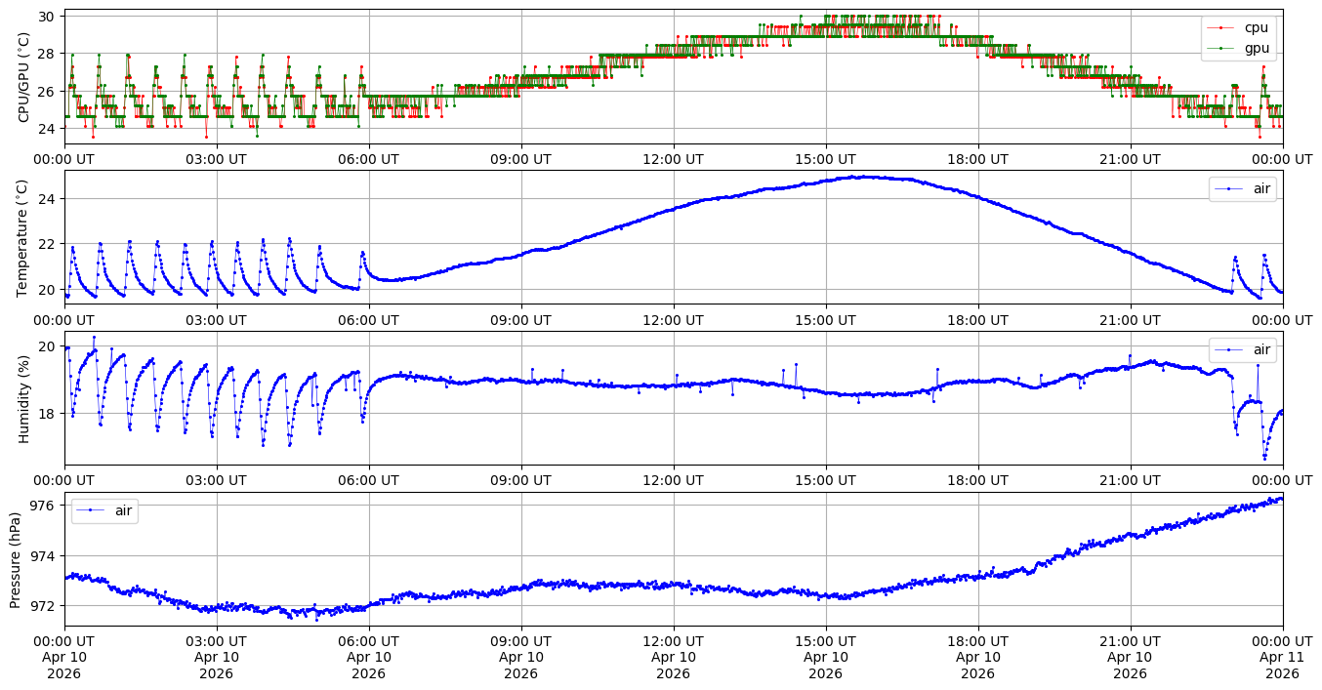Click 12:00 UT tick below CPU/GPU plot
Image resolution: width=1322 pixels, height=690 pixels.
coord(673,159)
